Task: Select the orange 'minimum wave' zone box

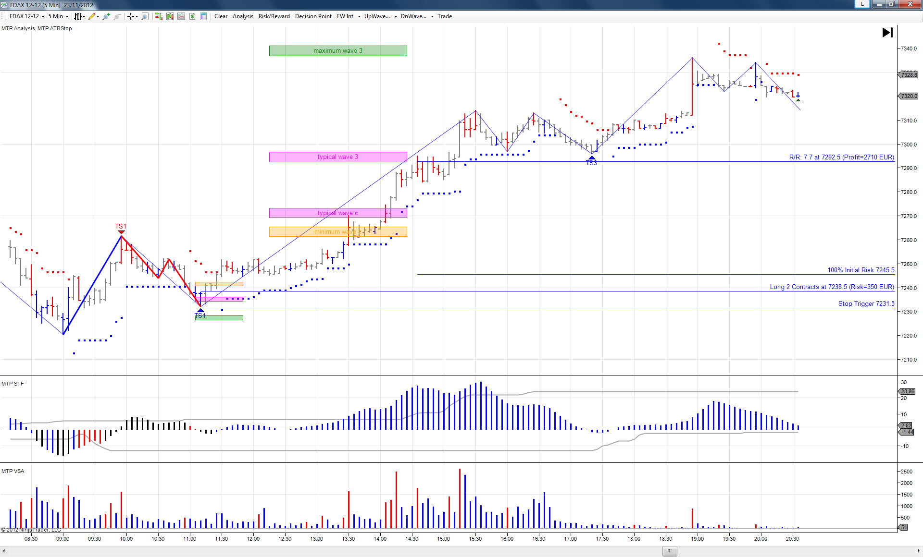Action: [338, 232]
